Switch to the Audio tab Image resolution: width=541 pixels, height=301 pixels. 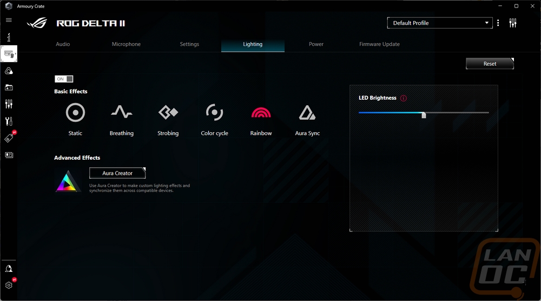63,44
